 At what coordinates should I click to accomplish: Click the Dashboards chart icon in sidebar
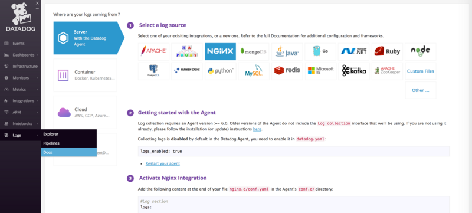click(x=6, y=55)
